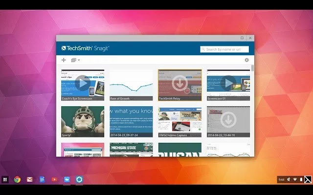Click the 9:44 clock in the tray
This screenshot has height=195, width=313.
tap(281, 180)
